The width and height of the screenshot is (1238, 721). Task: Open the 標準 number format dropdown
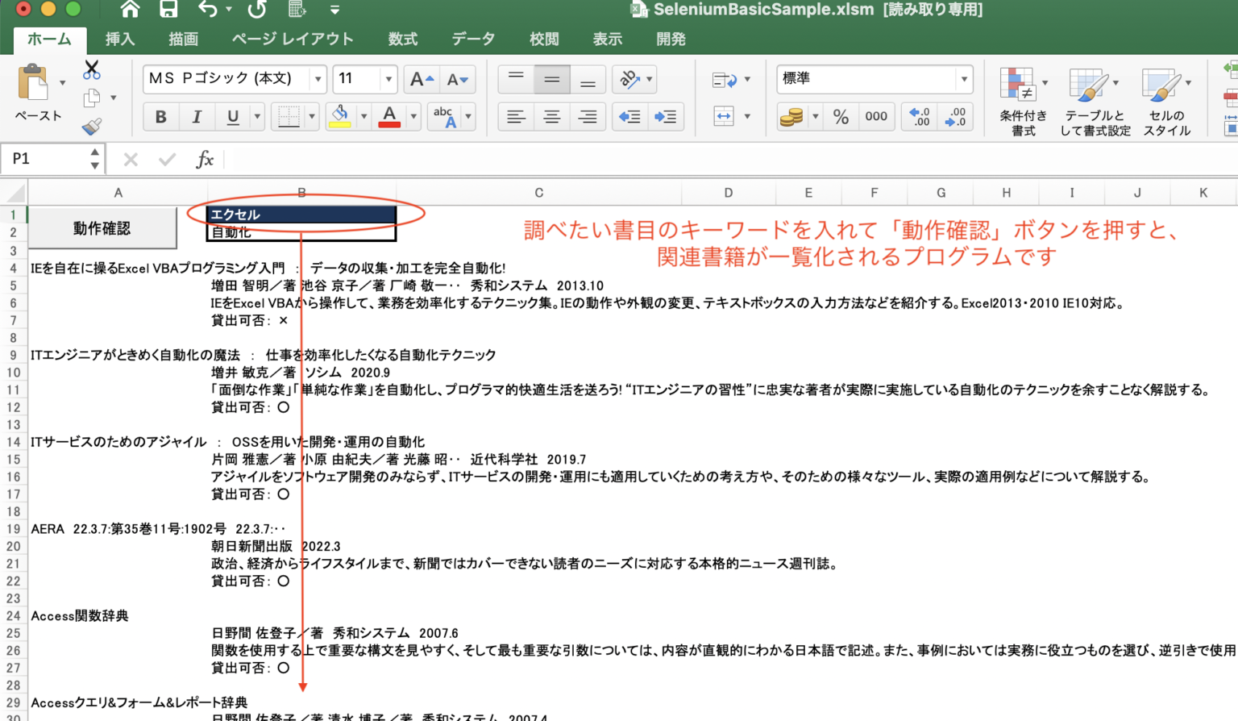(x=963, y=79)
